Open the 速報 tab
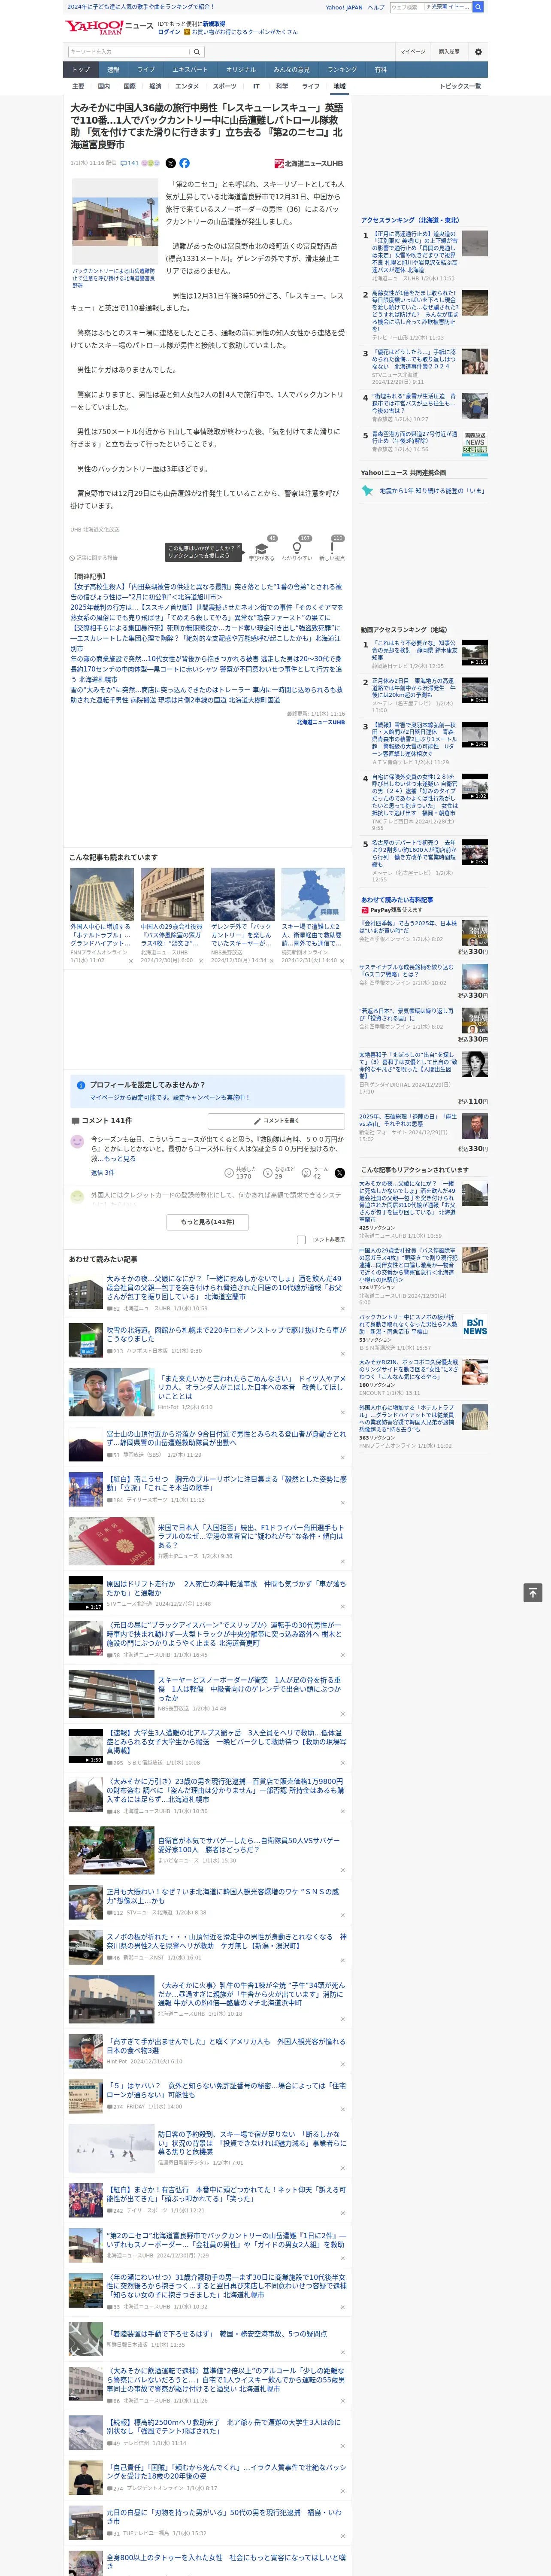 click(113, 69)
